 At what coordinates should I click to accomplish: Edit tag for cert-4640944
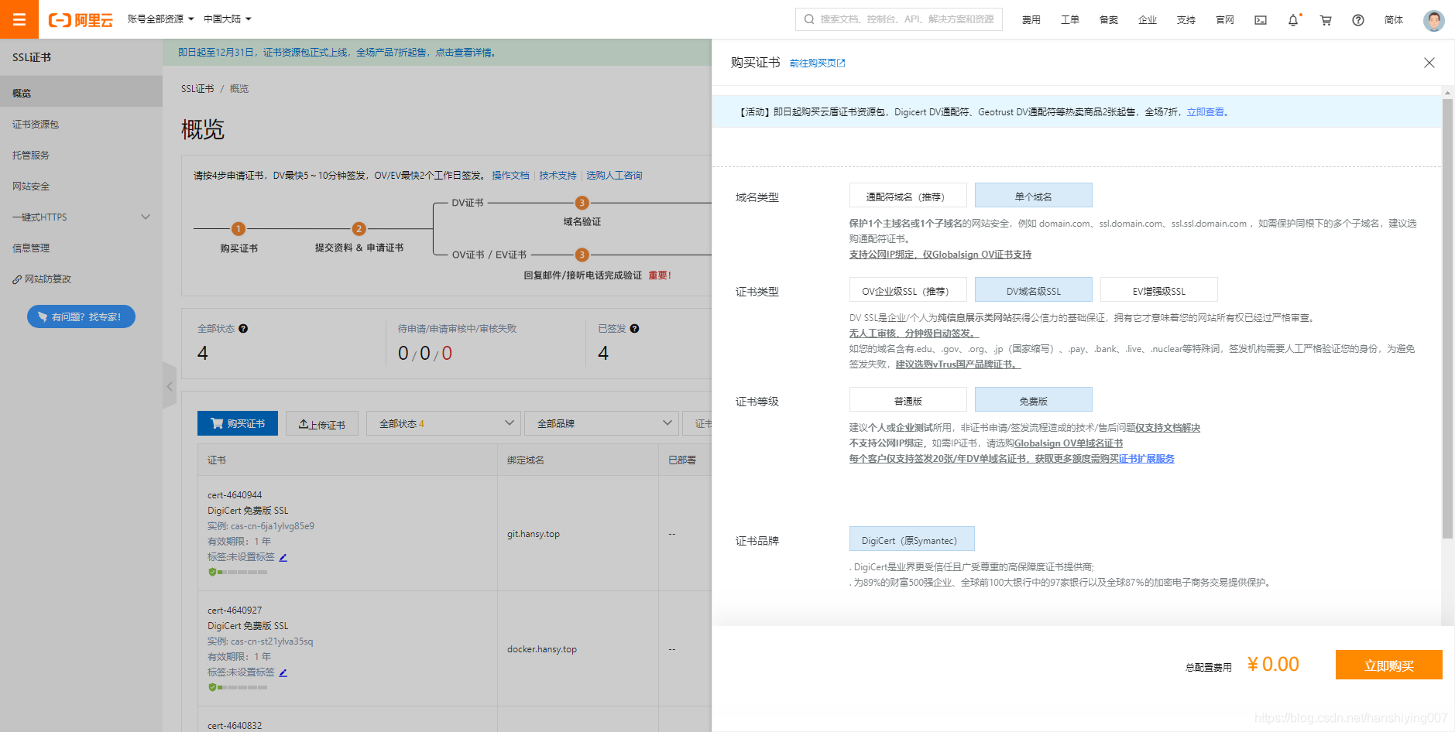pyautogui.click(x=283, y=557)
